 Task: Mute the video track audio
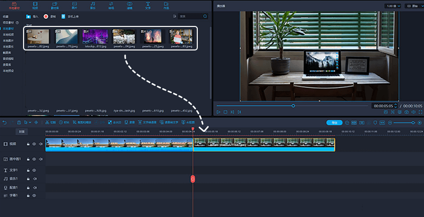point(41,144)
